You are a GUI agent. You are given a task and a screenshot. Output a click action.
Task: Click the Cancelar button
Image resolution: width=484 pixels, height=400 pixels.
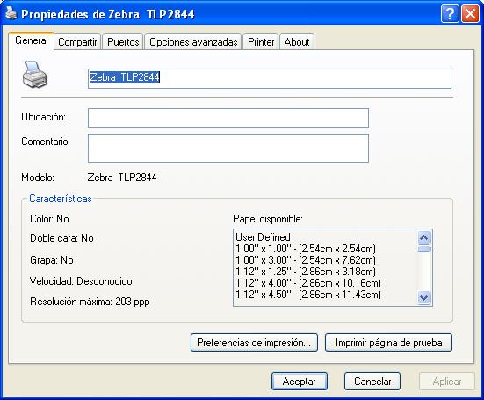372,382
